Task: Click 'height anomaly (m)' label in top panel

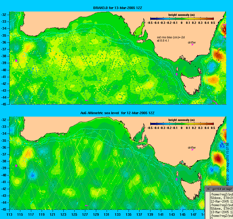Action: point(181,15)
